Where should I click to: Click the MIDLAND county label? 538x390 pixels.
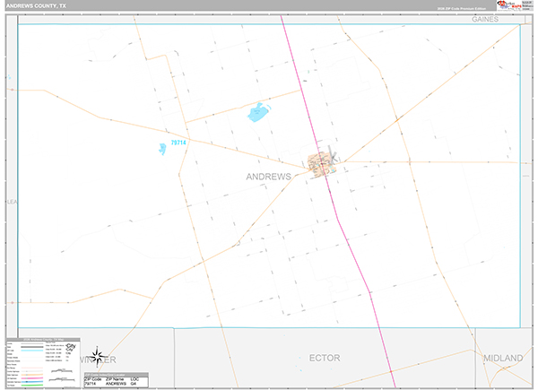[x=503, y=358]
